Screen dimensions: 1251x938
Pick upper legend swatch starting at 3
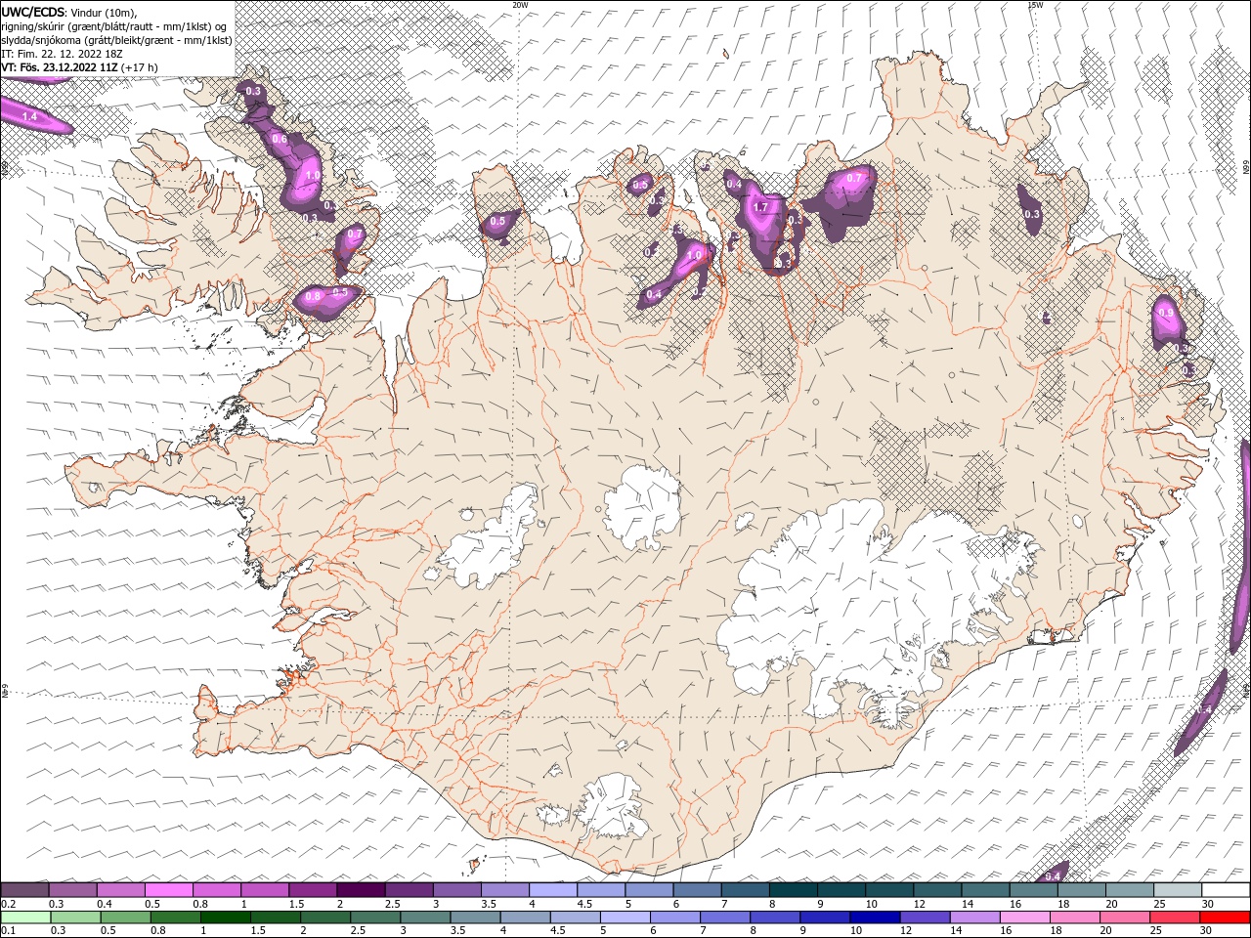point(457,890)
